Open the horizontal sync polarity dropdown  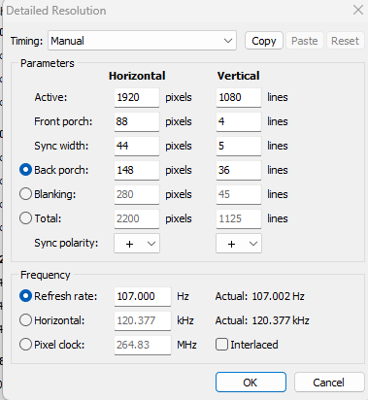tap(137, 244)
